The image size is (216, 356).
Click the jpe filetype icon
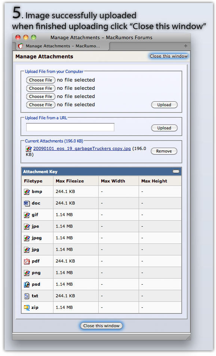tap(27, 227)
